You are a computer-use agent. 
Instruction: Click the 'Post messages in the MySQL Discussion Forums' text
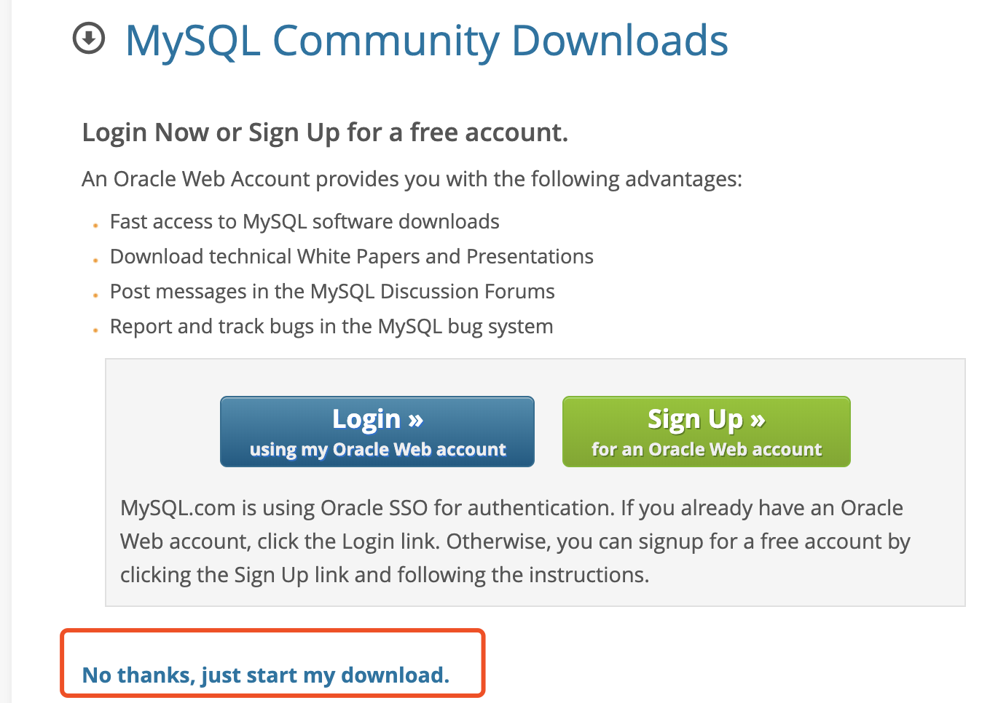pyautogui.click(x=332, y=291)
